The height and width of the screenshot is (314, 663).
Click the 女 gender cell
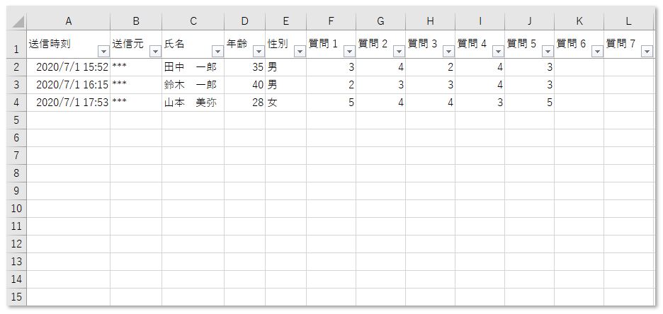[x=286, y=103]
